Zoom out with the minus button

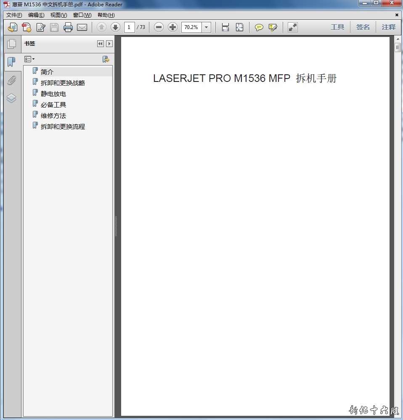point(159,27)
